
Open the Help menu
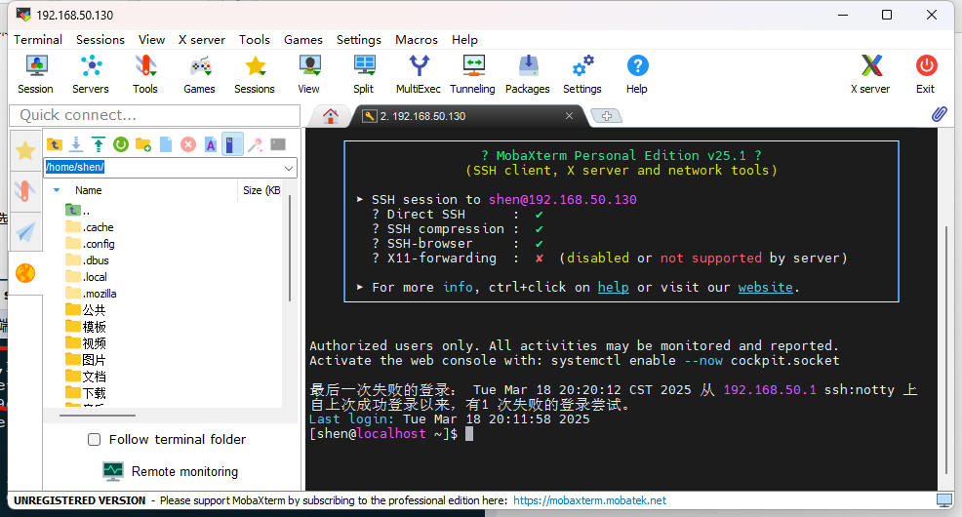click(x=464, y=40)
